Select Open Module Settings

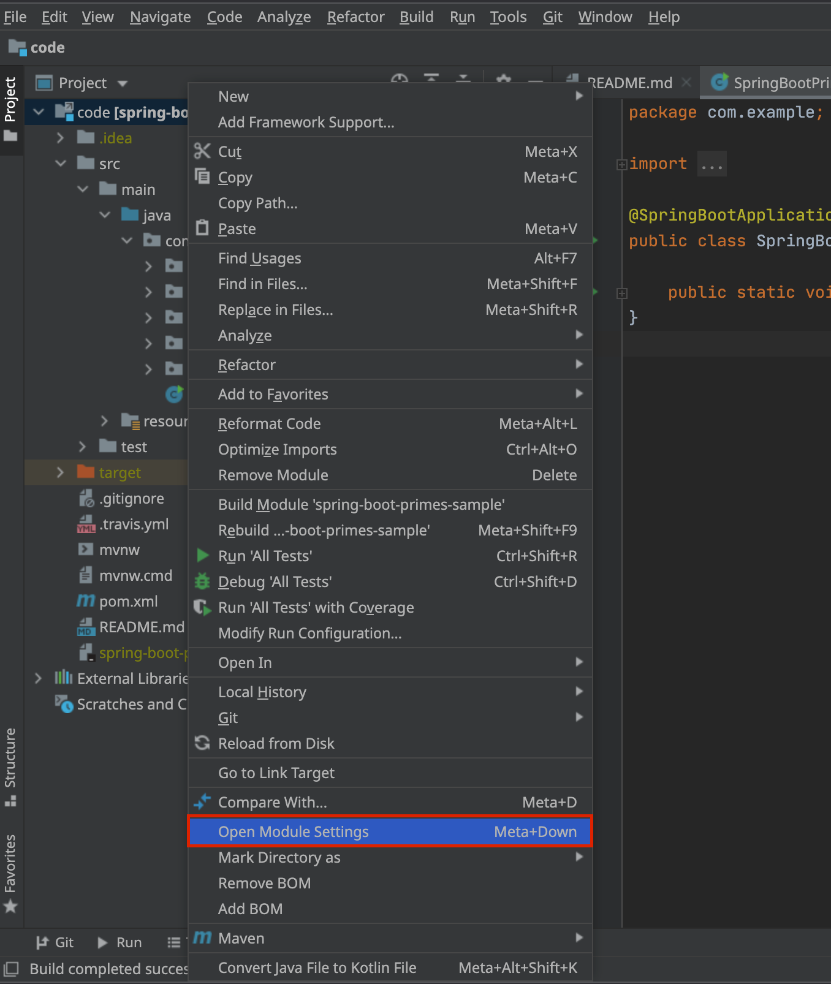390,831
